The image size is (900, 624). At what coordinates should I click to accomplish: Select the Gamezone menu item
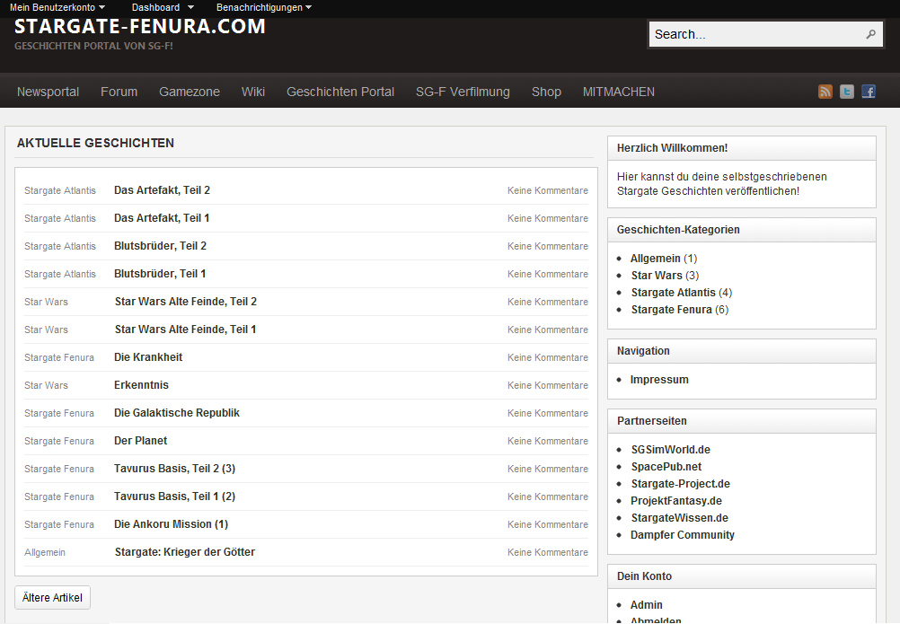click(190, 92)
